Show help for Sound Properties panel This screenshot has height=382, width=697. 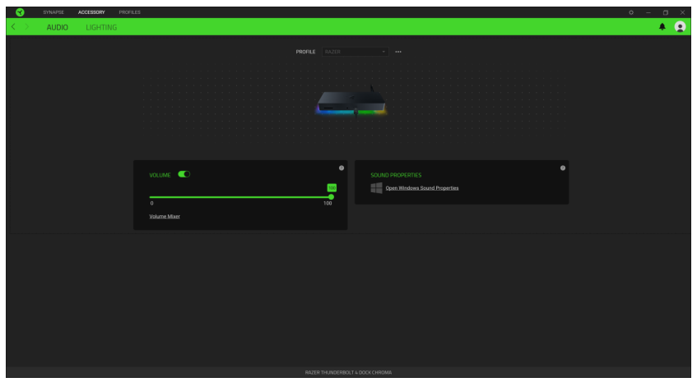pyautogui.click(x=563, y=168)
